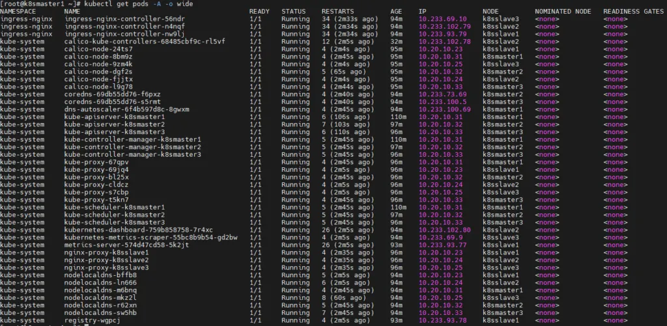The image size is (667, 326).
Task: Click pod name registry-wgpcj
Action: point(92,321)
